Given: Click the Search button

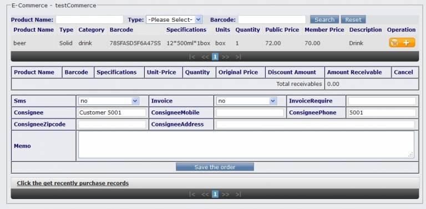Looking at the screenshot, I should click(x=324, y=19).
